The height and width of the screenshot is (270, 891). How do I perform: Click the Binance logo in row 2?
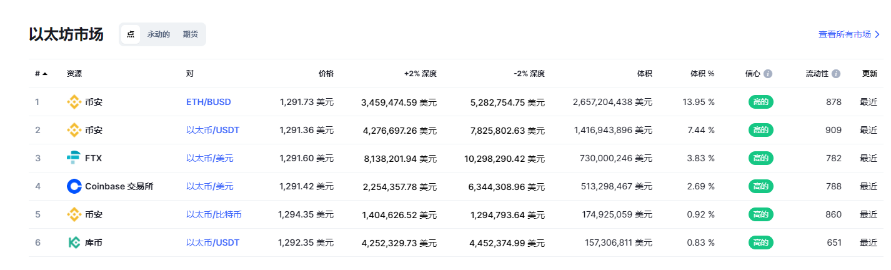(74, 130)
